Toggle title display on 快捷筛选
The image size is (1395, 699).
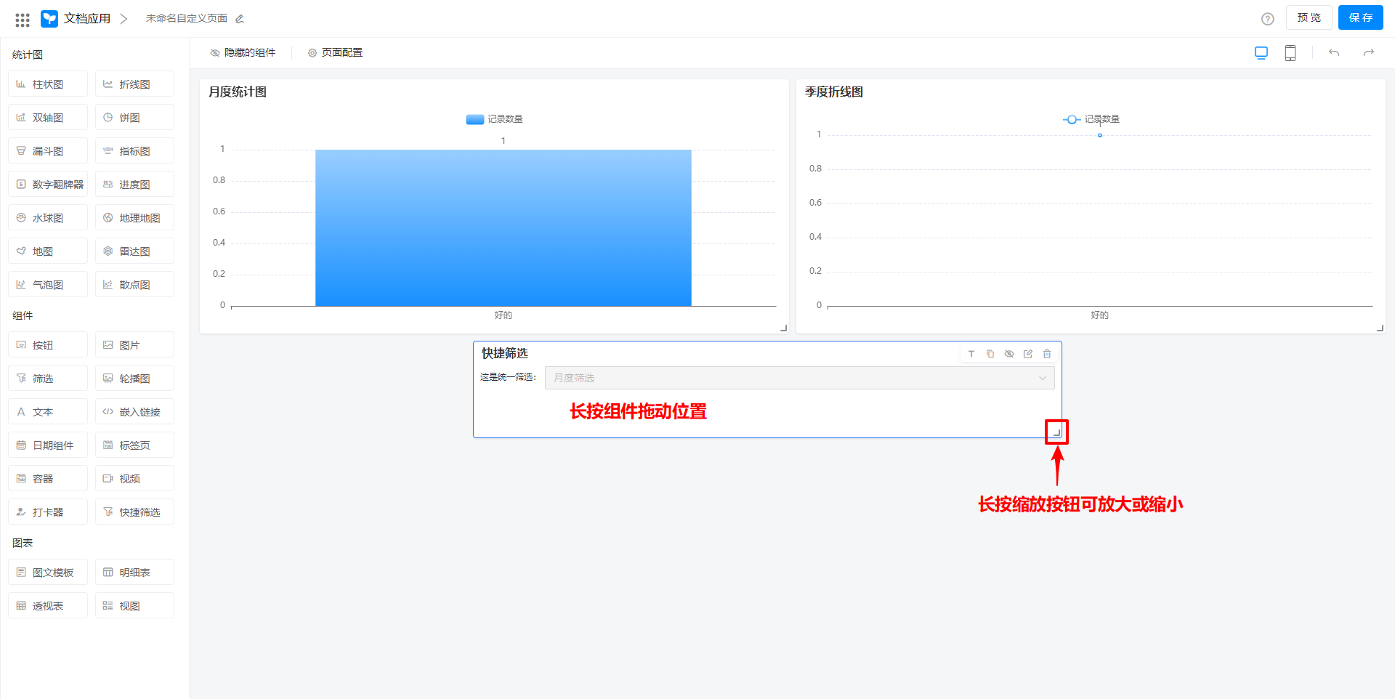tap(971, 354)
